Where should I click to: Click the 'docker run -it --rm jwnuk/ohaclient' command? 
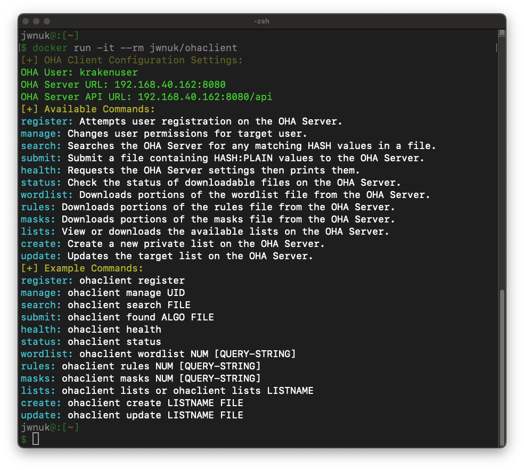[x=135, y=48]
